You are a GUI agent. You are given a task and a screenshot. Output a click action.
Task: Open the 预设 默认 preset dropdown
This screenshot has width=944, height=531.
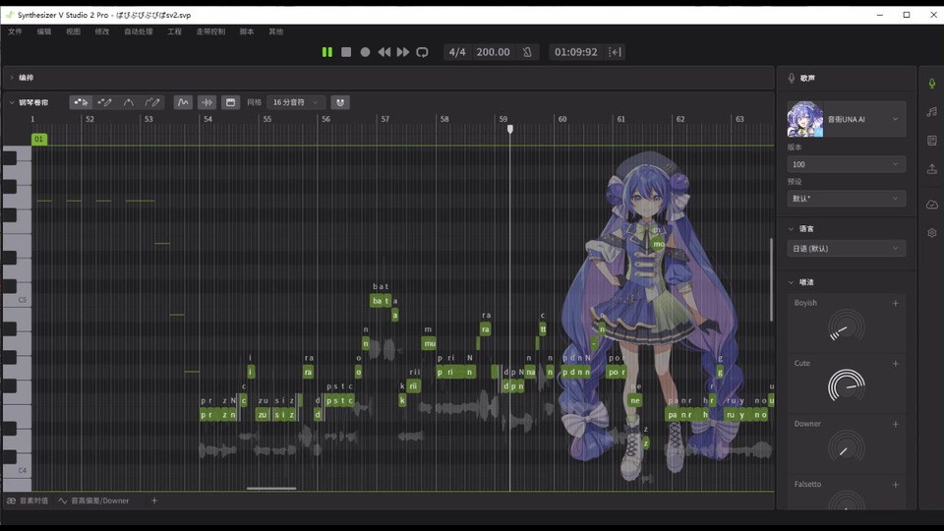[847, 199]
